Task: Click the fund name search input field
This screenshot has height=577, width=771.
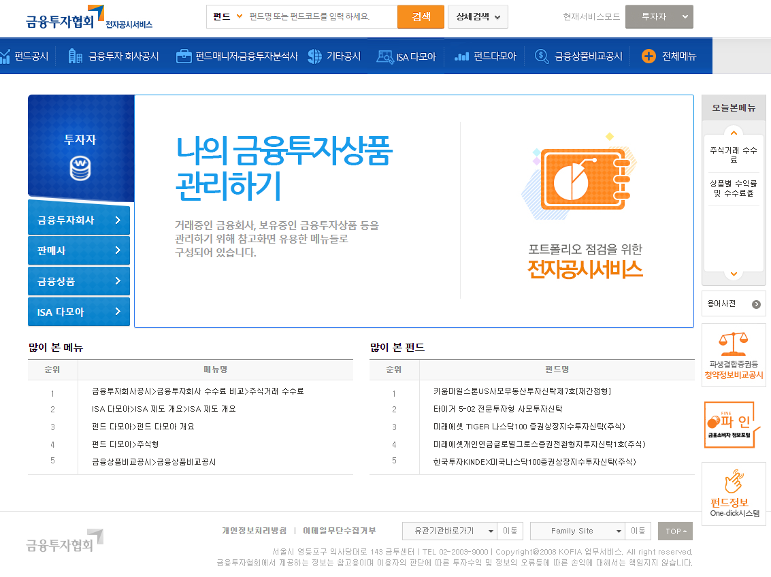Action: coord(321,17)
